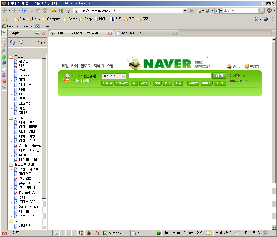Click the sun weather icon for Now

tap(208, 233)
